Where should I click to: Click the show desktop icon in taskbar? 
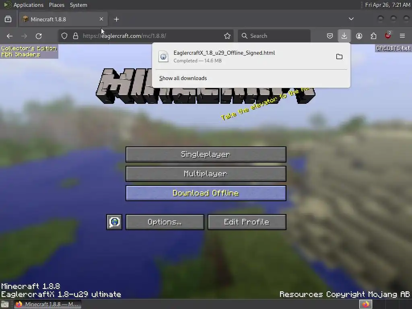point(5,304)
